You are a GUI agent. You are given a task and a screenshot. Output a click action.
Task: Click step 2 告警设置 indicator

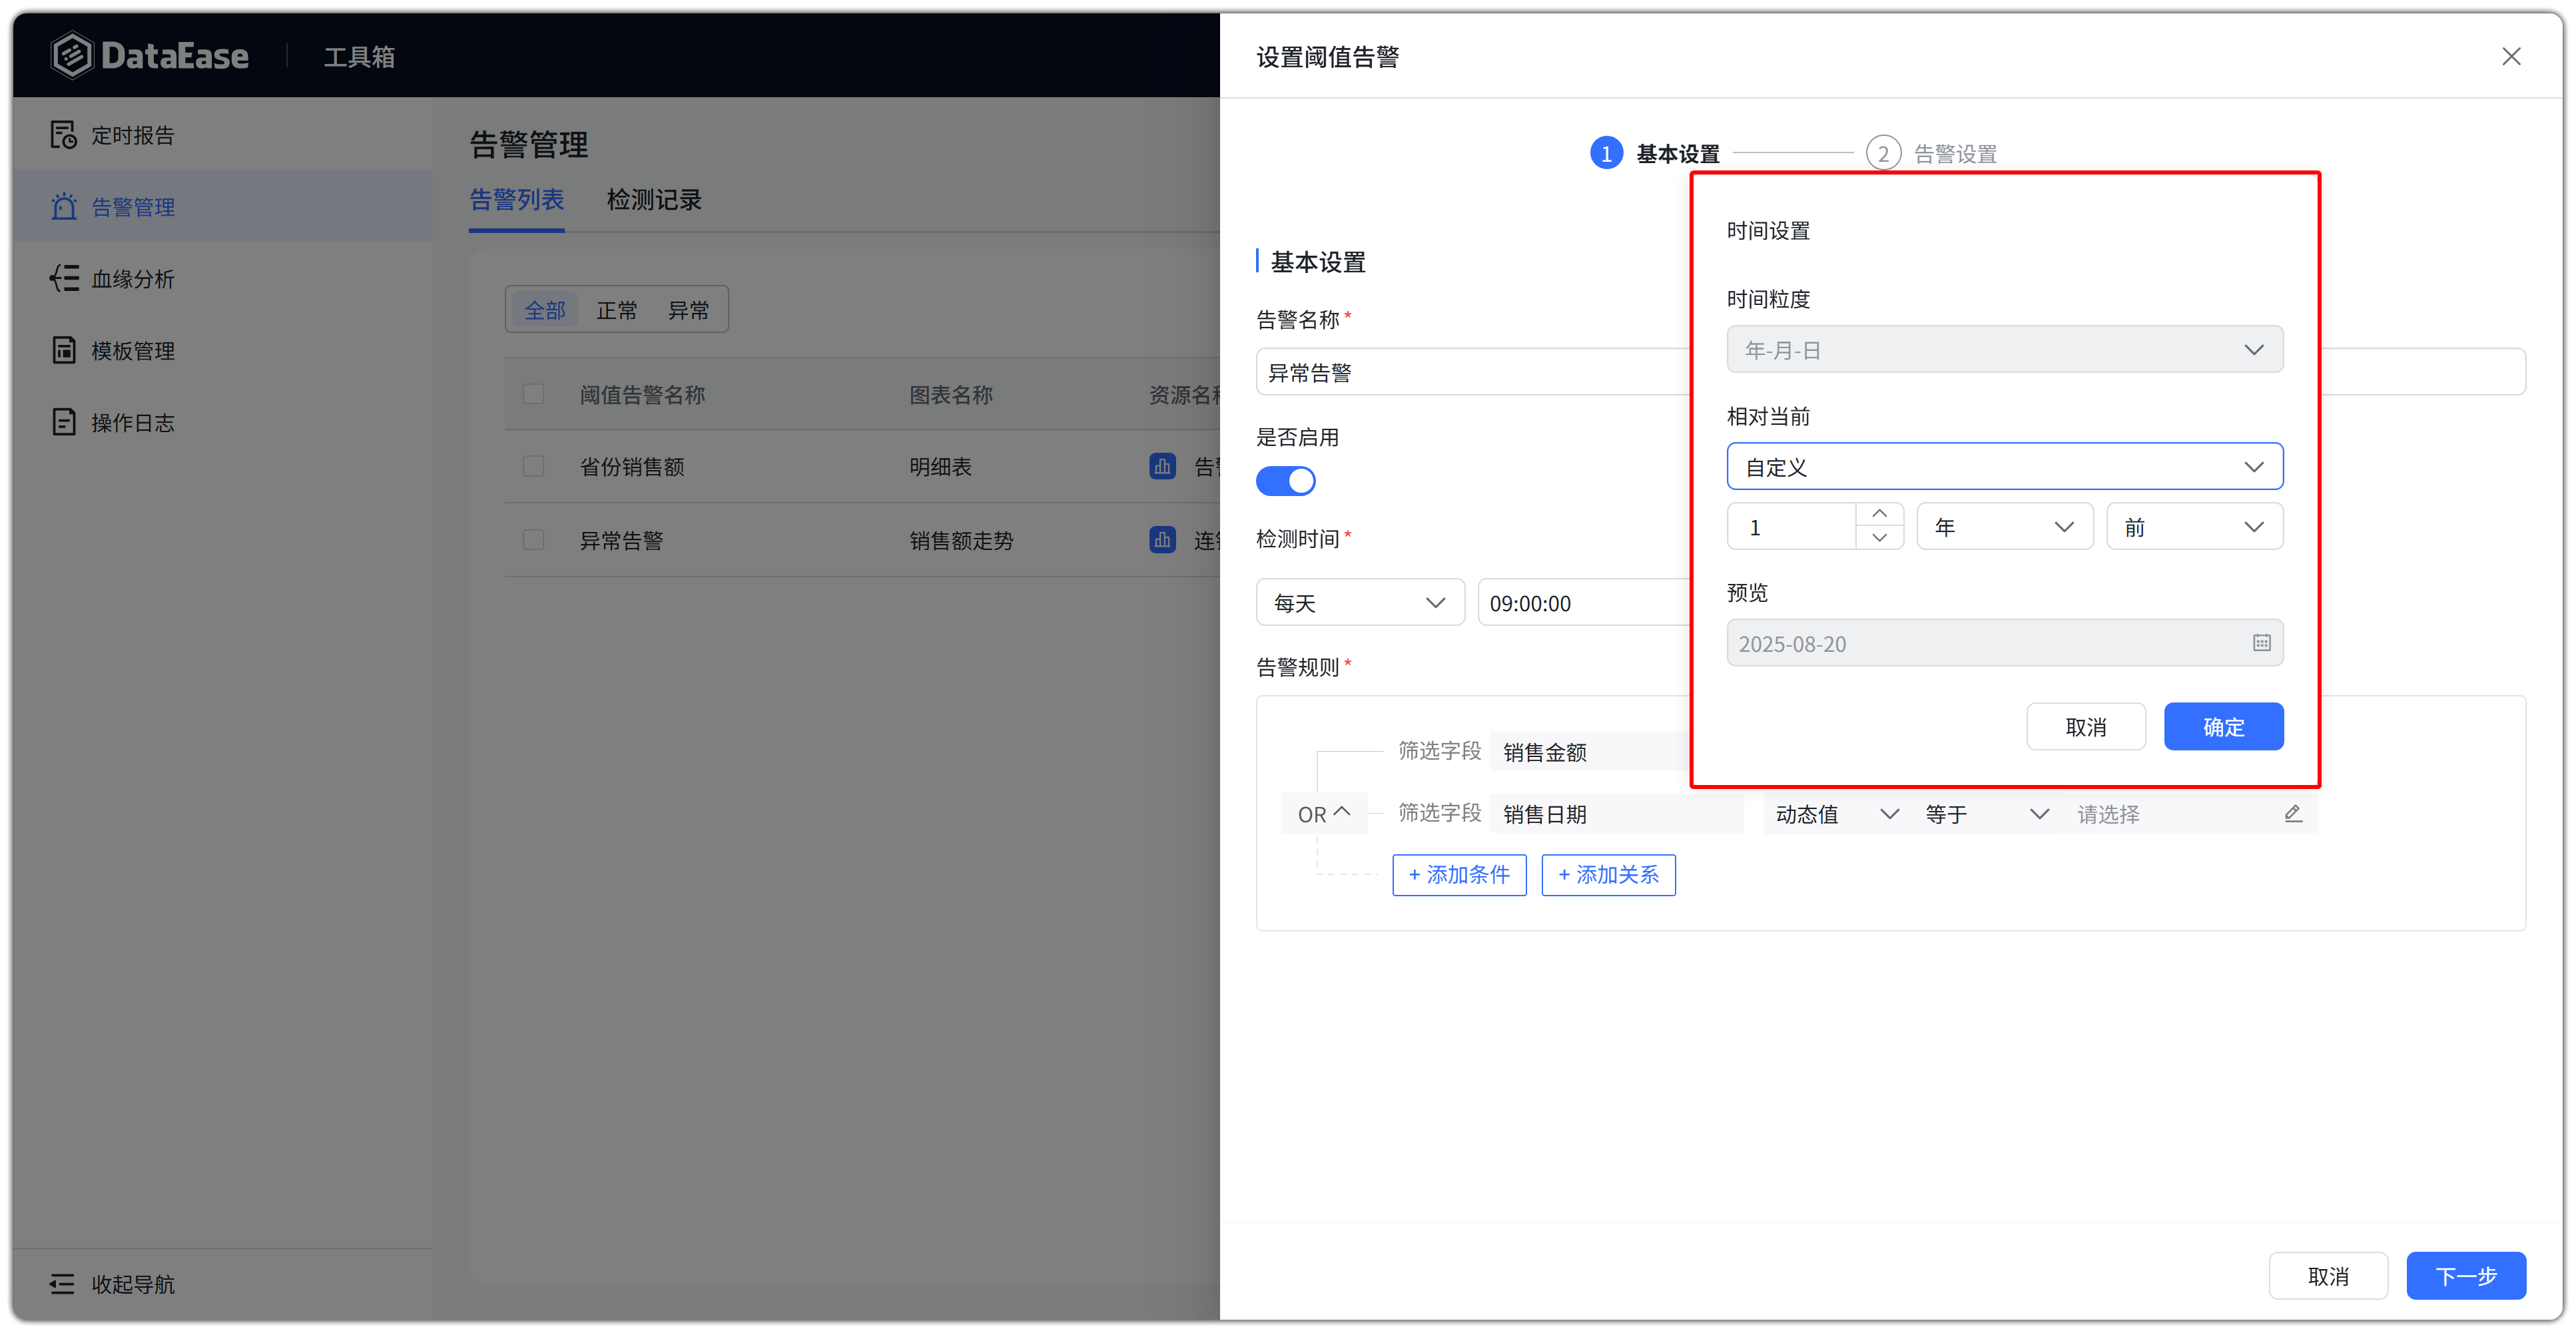tap(1931, 153)
